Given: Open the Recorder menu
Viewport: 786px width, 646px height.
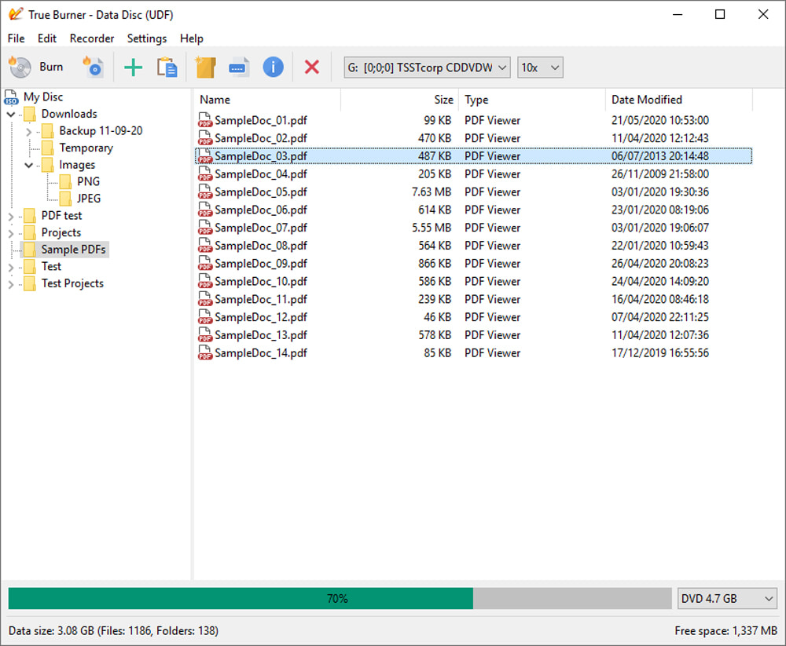Looking at the screenshot, I should [x=92, y=38].
